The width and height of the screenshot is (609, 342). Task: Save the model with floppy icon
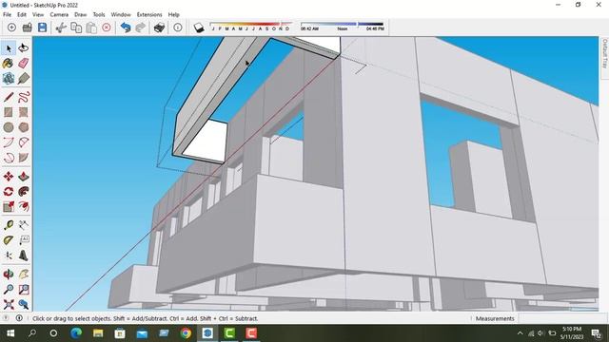42,28
